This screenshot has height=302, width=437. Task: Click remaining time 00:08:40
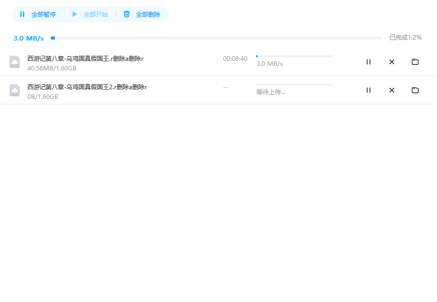235,58
